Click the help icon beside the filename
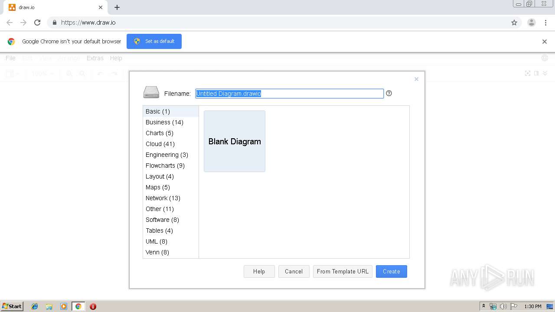This screenshot has width=555, height=312. 389,93
